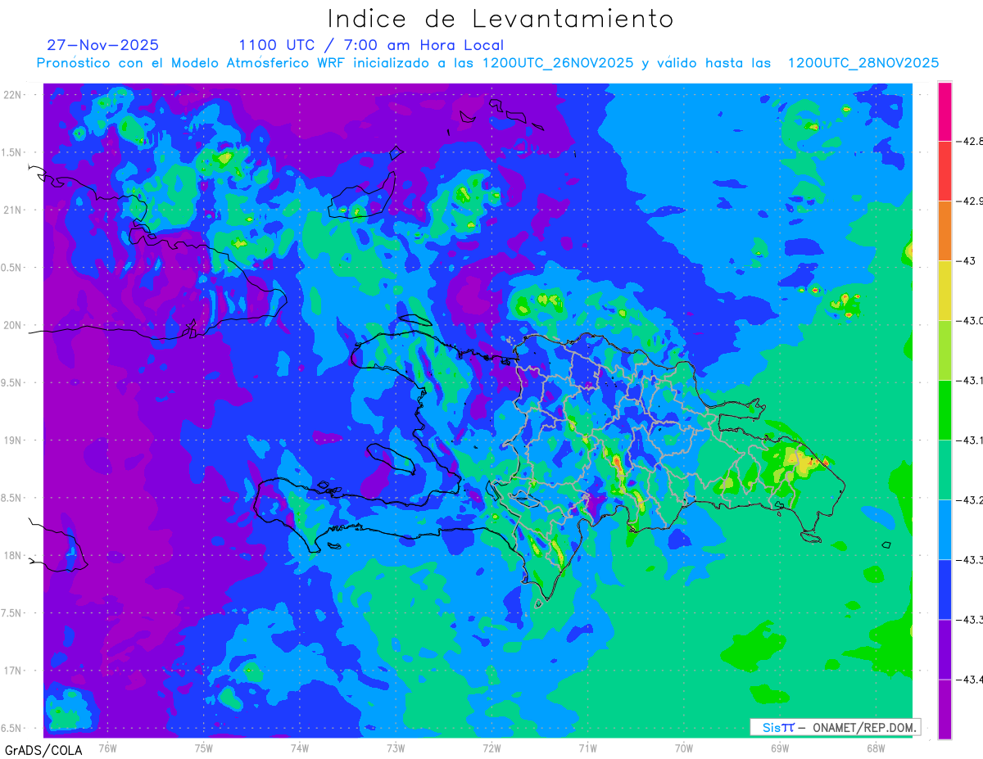
Task: Click the "70W" longitude label
Action: click(x=683, y=748)
